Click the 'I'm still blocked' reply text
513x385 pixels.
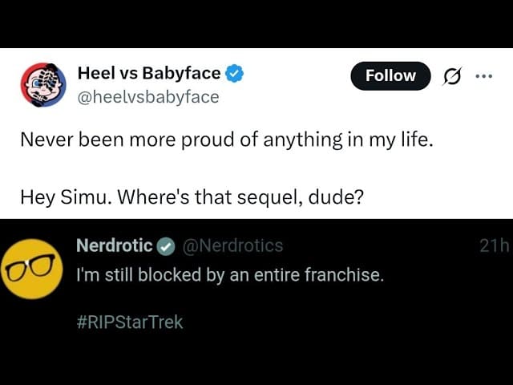(x=229, y=275)
